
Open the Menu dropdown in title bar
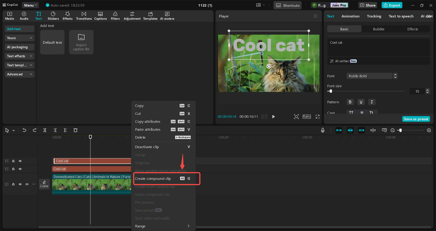[30, 5]
